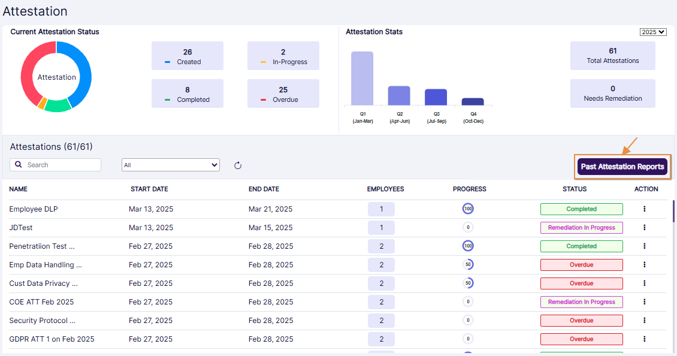
Task: Click the search magnifier icon in the search box
Action: coord(19,164)
